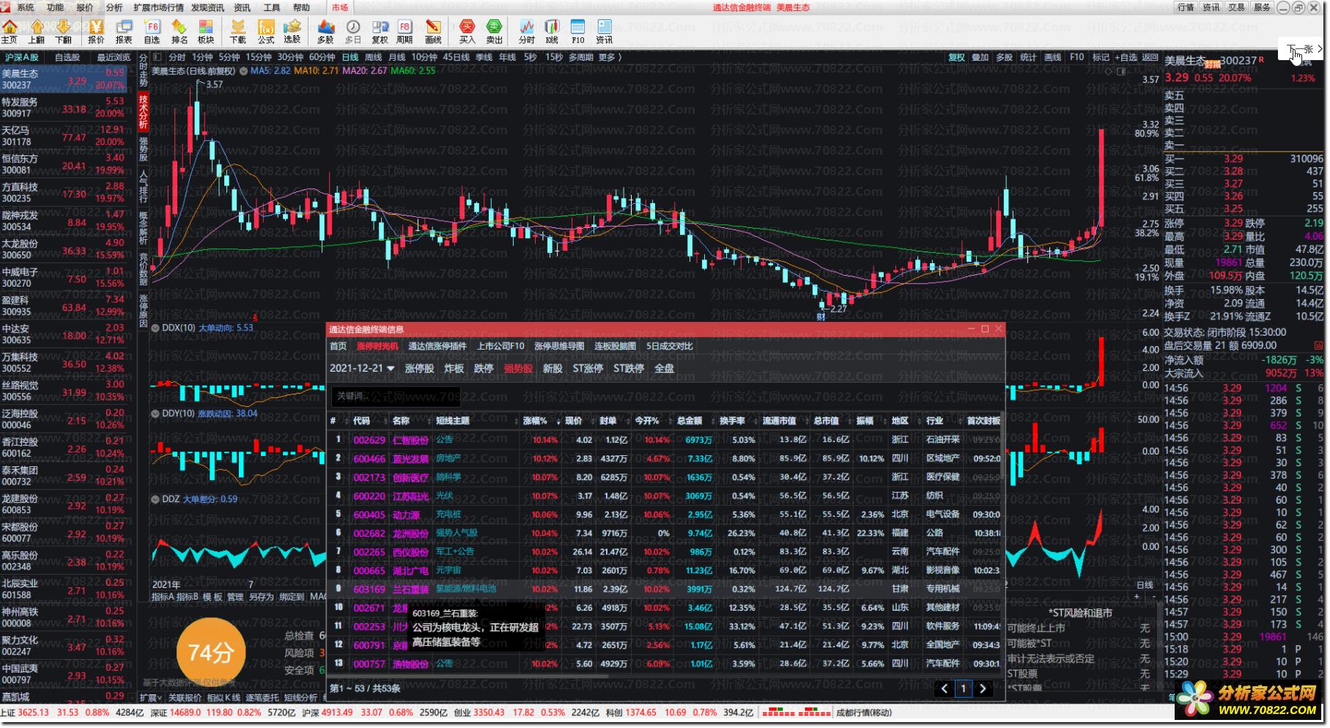Screen dimensions: 1330x728
Task: Click the 上翻 page-up arrow icon
Action: tap(37, 32)
